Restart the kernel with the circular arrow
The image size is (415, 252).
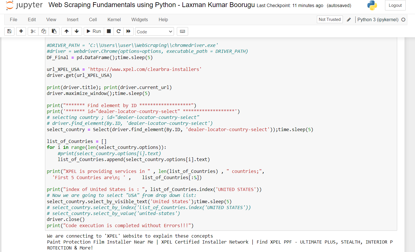[x=119, y=31]
